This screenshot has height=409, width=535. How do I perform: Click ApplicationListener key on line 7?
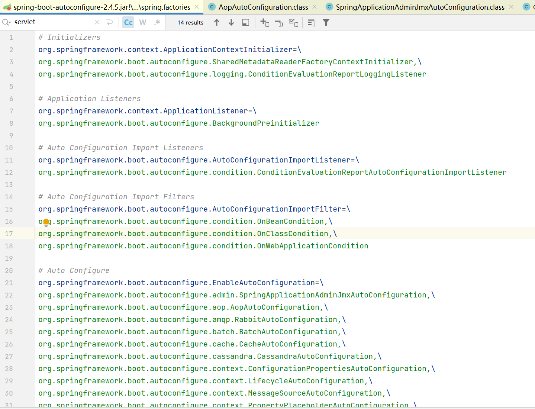click(148, 111)
